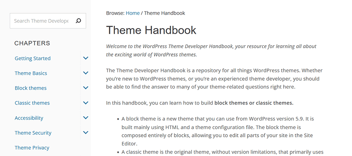Expand the Theme Security chapter chevron

(x=86, y=133)
